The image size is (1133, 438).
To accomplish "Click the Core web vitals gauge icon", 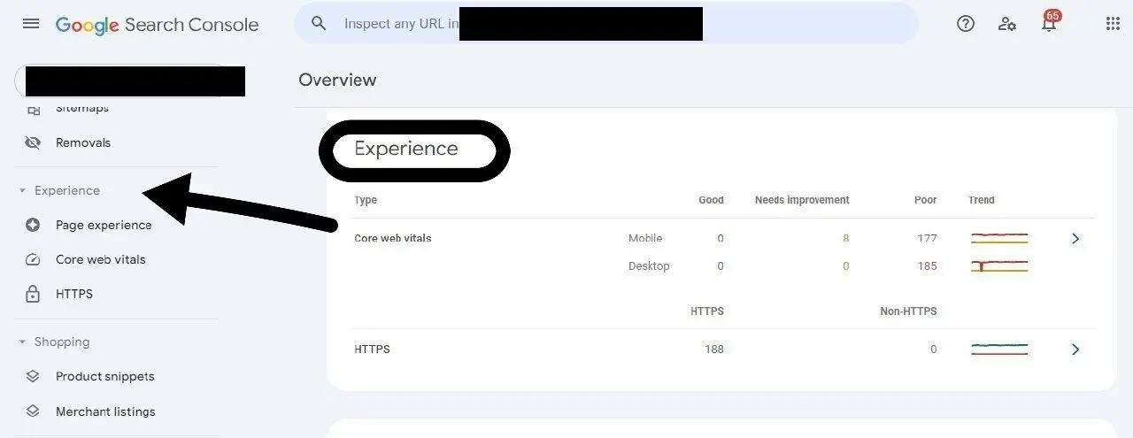I will pos(33,259).
